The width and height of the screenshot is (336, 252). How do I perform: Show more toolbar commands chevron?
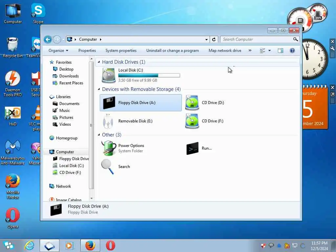(x=250, y=51)
